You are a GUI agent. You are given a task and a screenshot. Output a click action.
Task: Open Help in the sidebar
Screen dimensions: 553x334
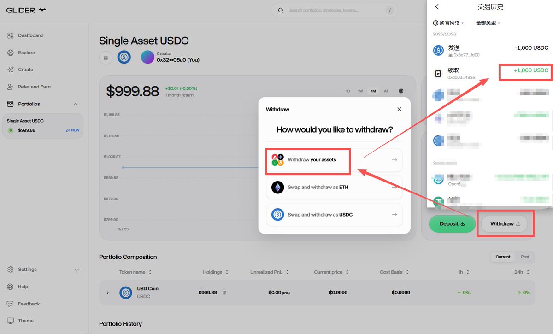point(18,287)
